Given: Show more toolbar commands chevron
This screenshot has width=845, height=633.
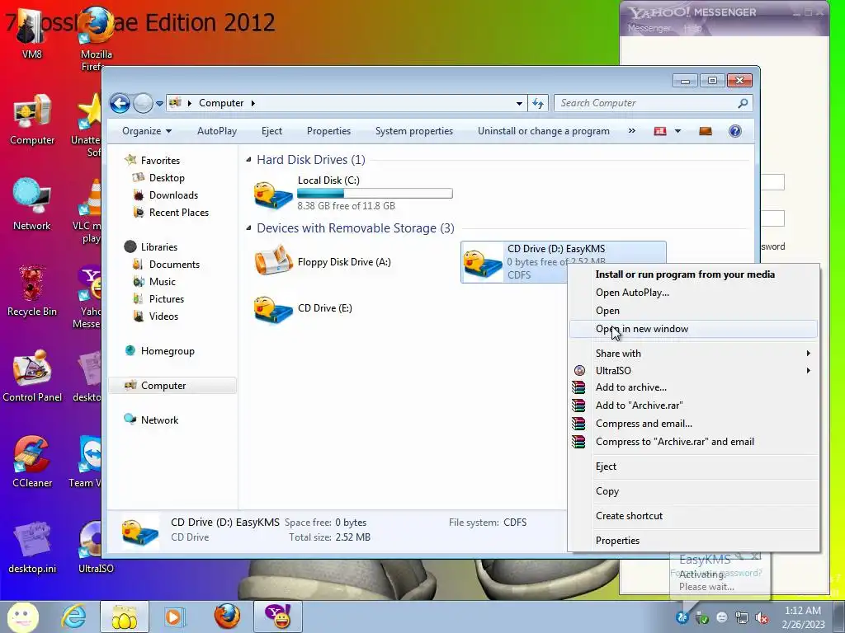Looking at the screenshot, I should coord(631,131).
